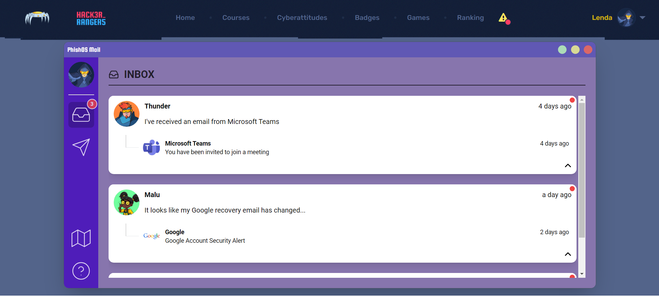Click the green window control button
Screen dimensions: 659x297
click(562, 50)
